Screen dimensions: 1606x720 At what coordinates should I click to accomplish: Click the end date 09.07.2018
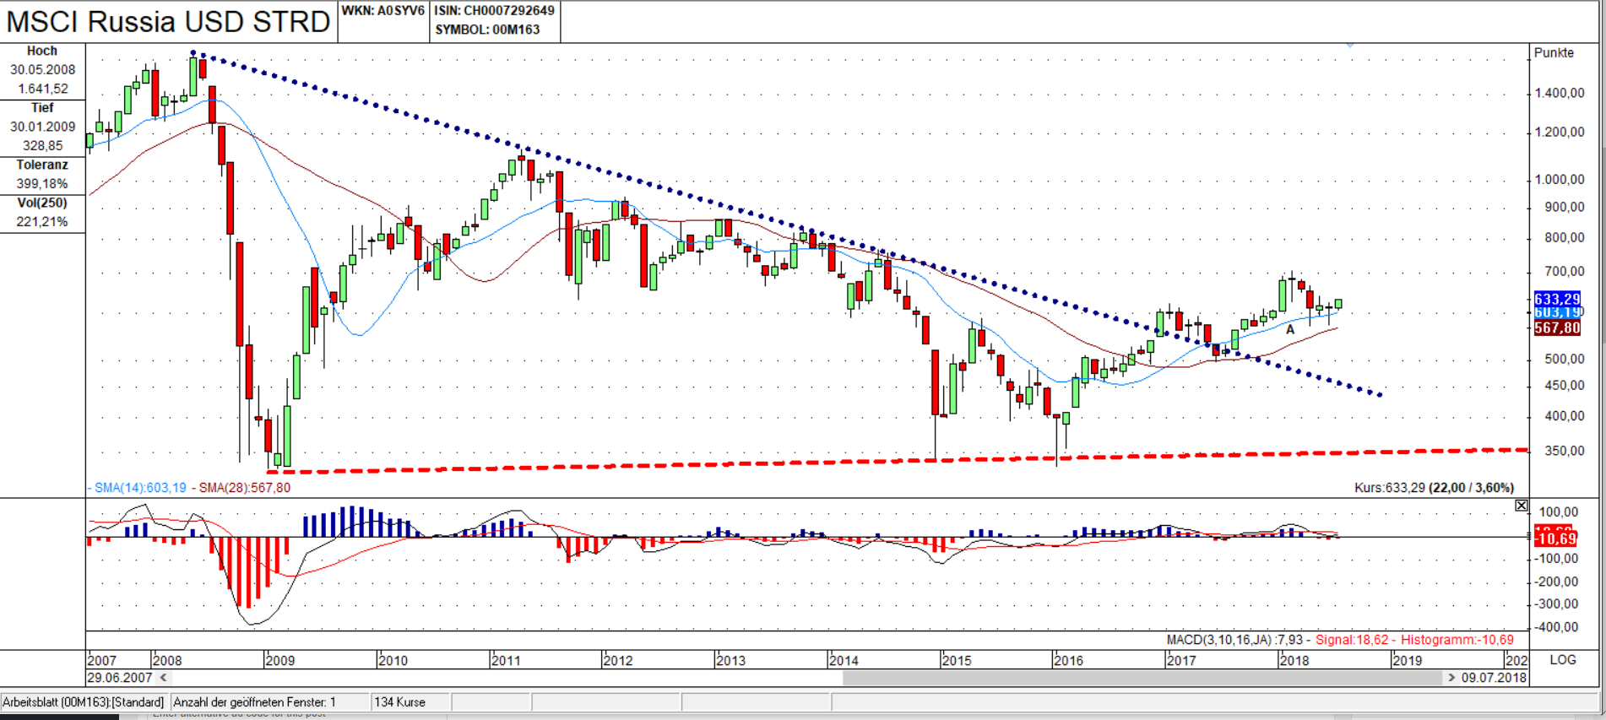[x=1494, y=678]
